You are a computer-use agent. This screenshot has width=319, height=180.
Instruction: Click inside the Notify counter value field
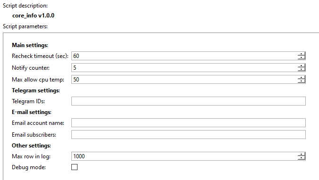point(184,67)
